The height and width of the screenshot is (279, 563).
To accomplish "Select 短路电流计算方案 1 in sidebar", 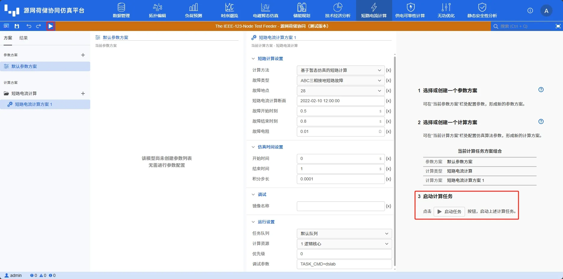I will [45, 104].
